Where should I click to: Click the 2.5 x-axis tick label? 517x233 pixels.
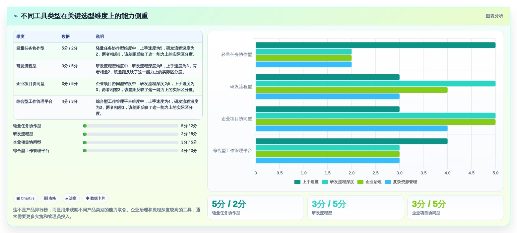[376, 173]
